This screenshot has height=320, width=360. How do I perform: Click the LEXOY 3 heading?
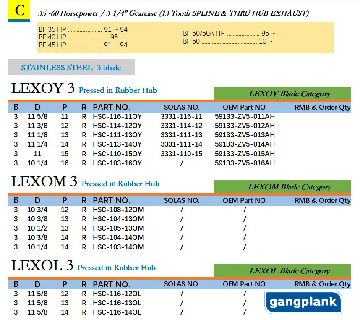[43, 88]
